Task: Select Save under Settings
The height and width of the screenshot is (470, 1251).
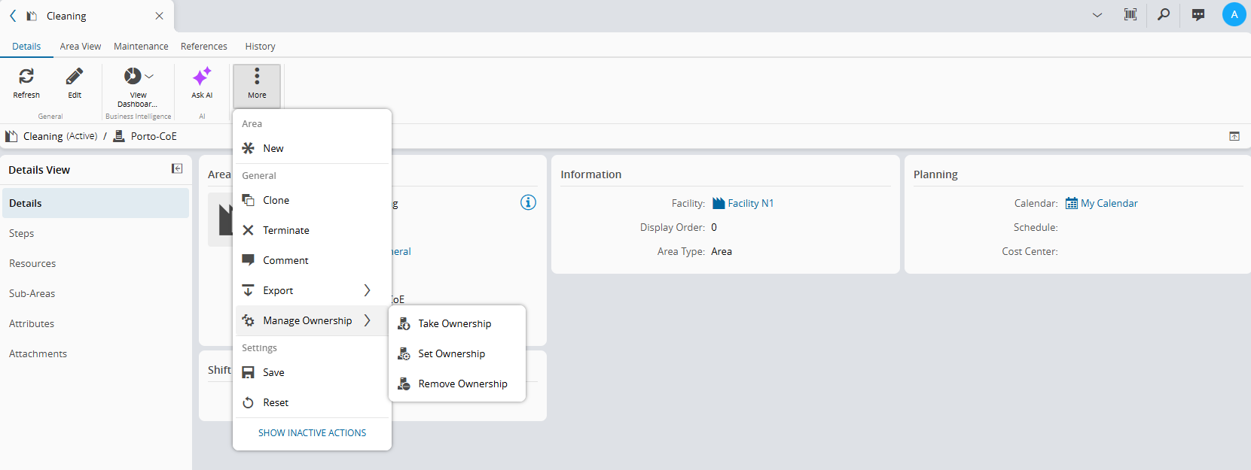Action: click(313, 372)
